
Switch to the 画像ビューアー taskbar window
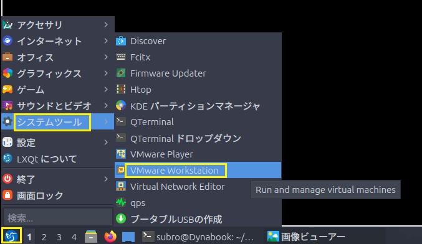click(x=306, y=237)
